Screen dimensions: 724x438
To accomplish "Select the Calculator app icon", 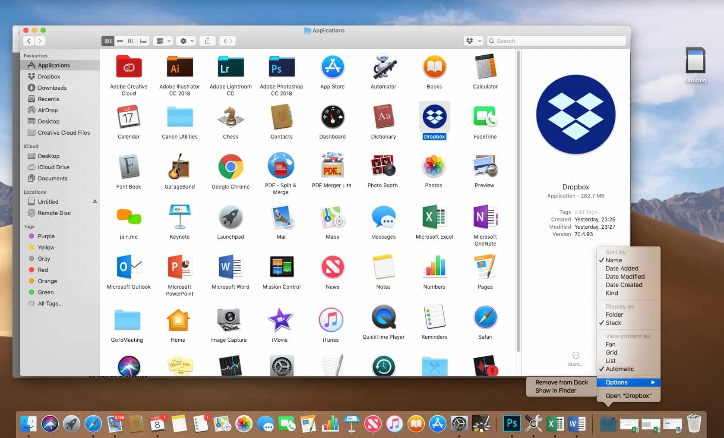I will point(485,66).
